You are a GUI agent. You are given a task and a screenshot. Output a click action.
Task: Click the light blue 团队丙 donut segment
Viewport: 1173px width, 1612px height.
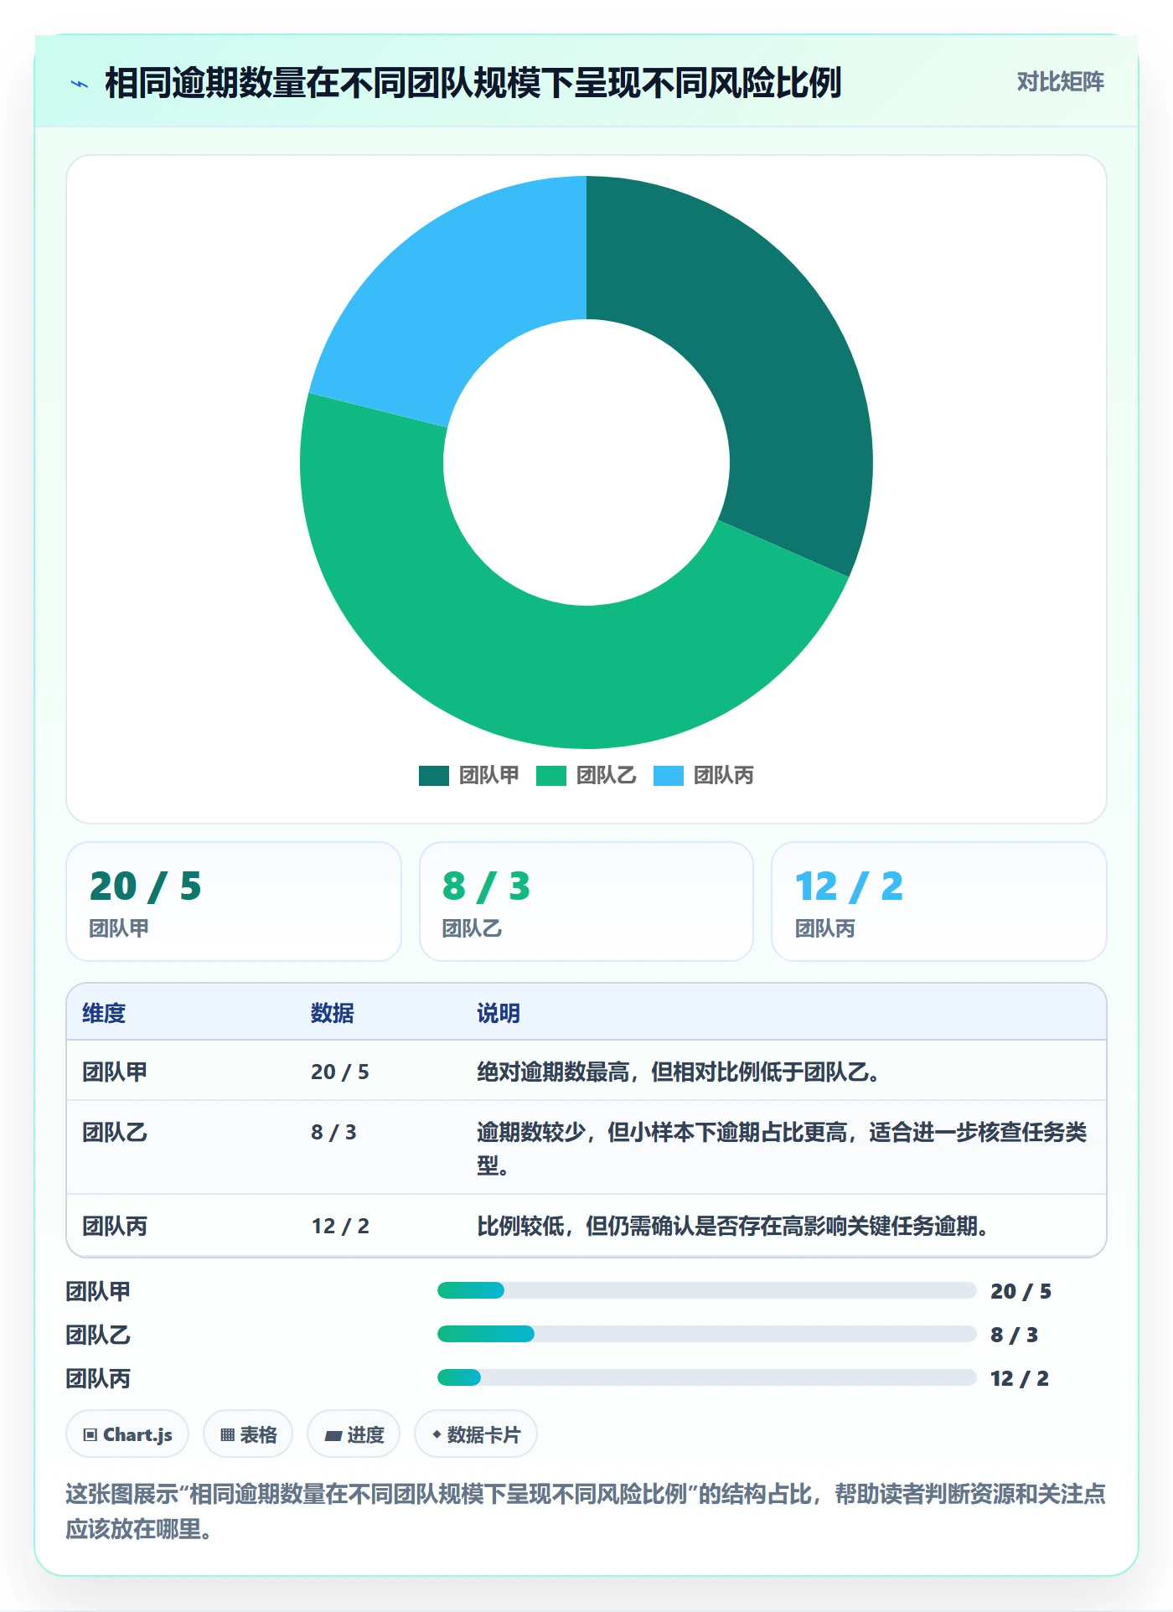(x=452, y=293)
